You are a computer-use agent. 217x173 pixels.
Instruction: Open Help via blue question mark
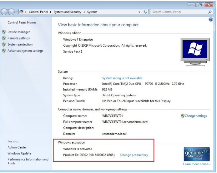point(211,19)
